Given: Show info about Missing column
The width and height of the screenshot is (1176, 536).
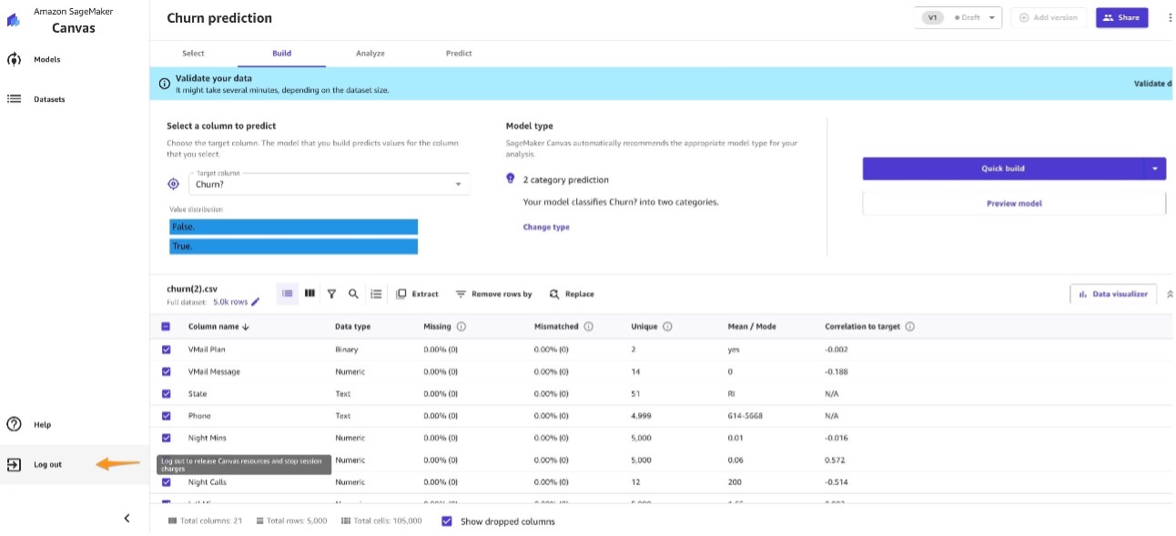Looking at the screenshot, I should click(x=461, y=327).
